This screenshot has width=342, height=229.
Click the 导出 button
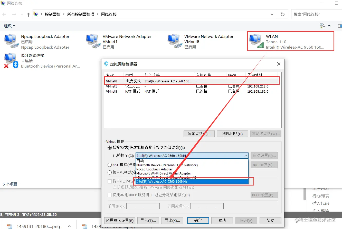click(x=172, y=220)
